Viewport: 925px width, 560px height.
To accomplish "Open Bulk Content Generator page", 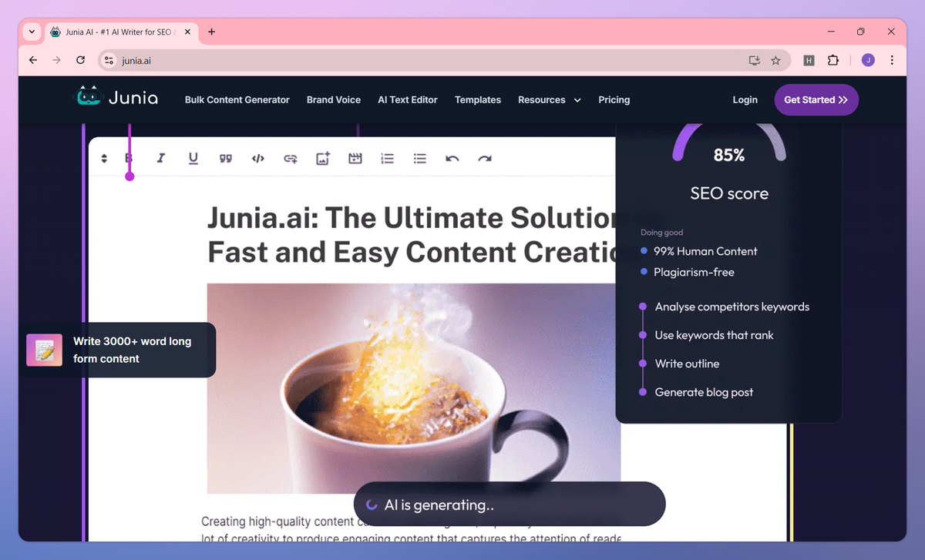I will click(x=237, y=99).
